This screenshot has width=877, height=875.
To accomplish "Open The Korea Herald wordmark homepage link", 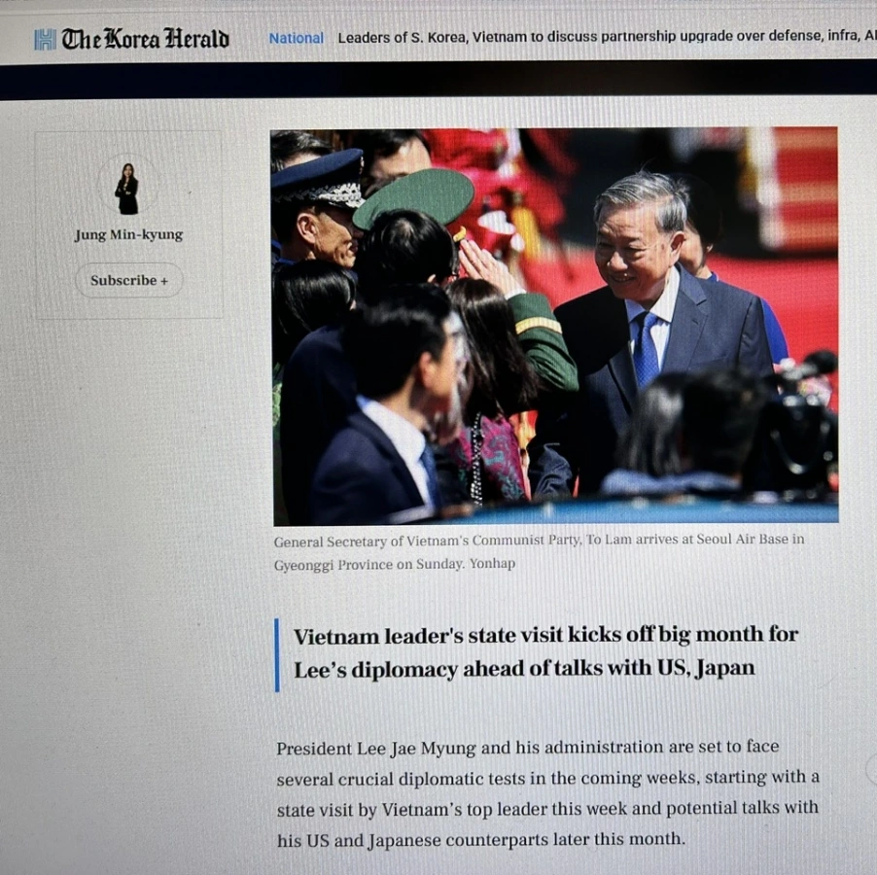I will coord(145,39).
